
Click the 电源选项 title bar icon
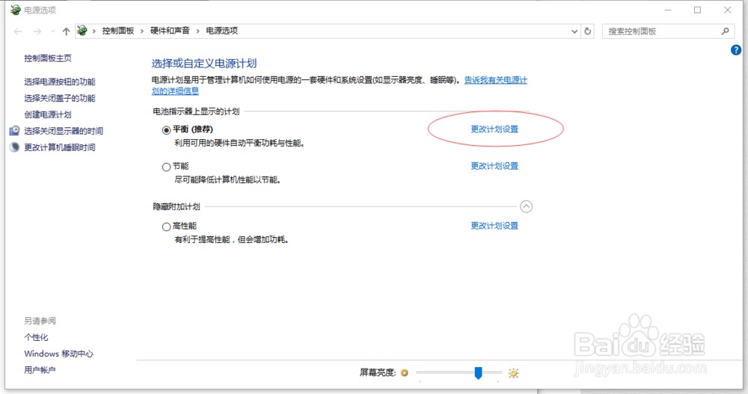point(15,10)
